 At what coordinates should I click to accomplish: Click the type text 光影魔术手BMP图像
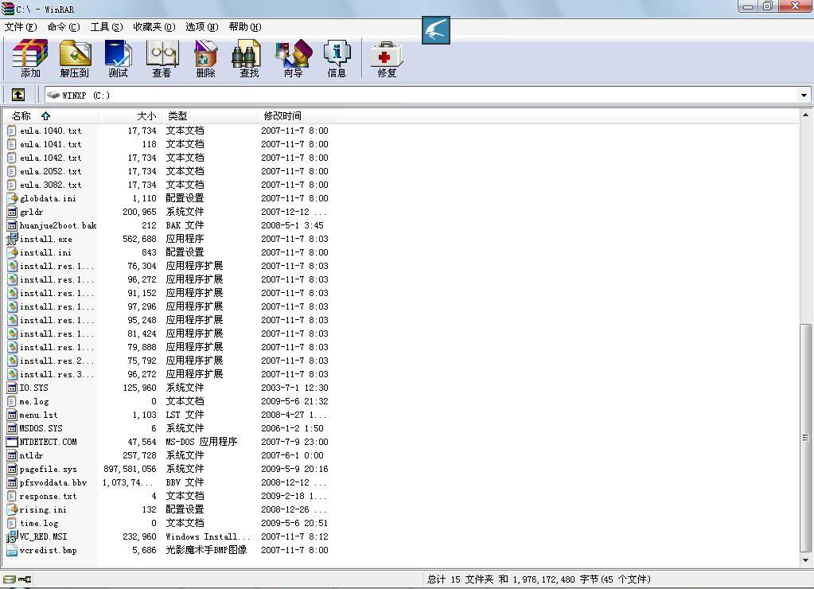tap(206, 550)
